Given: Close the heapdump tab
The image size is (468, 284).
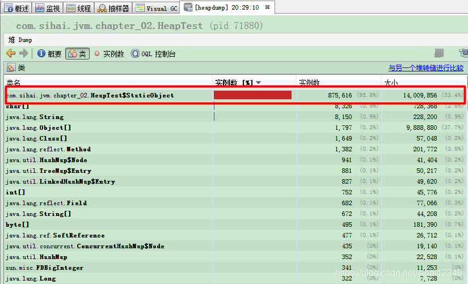Looking at the screenshot, I should [267, 7].
